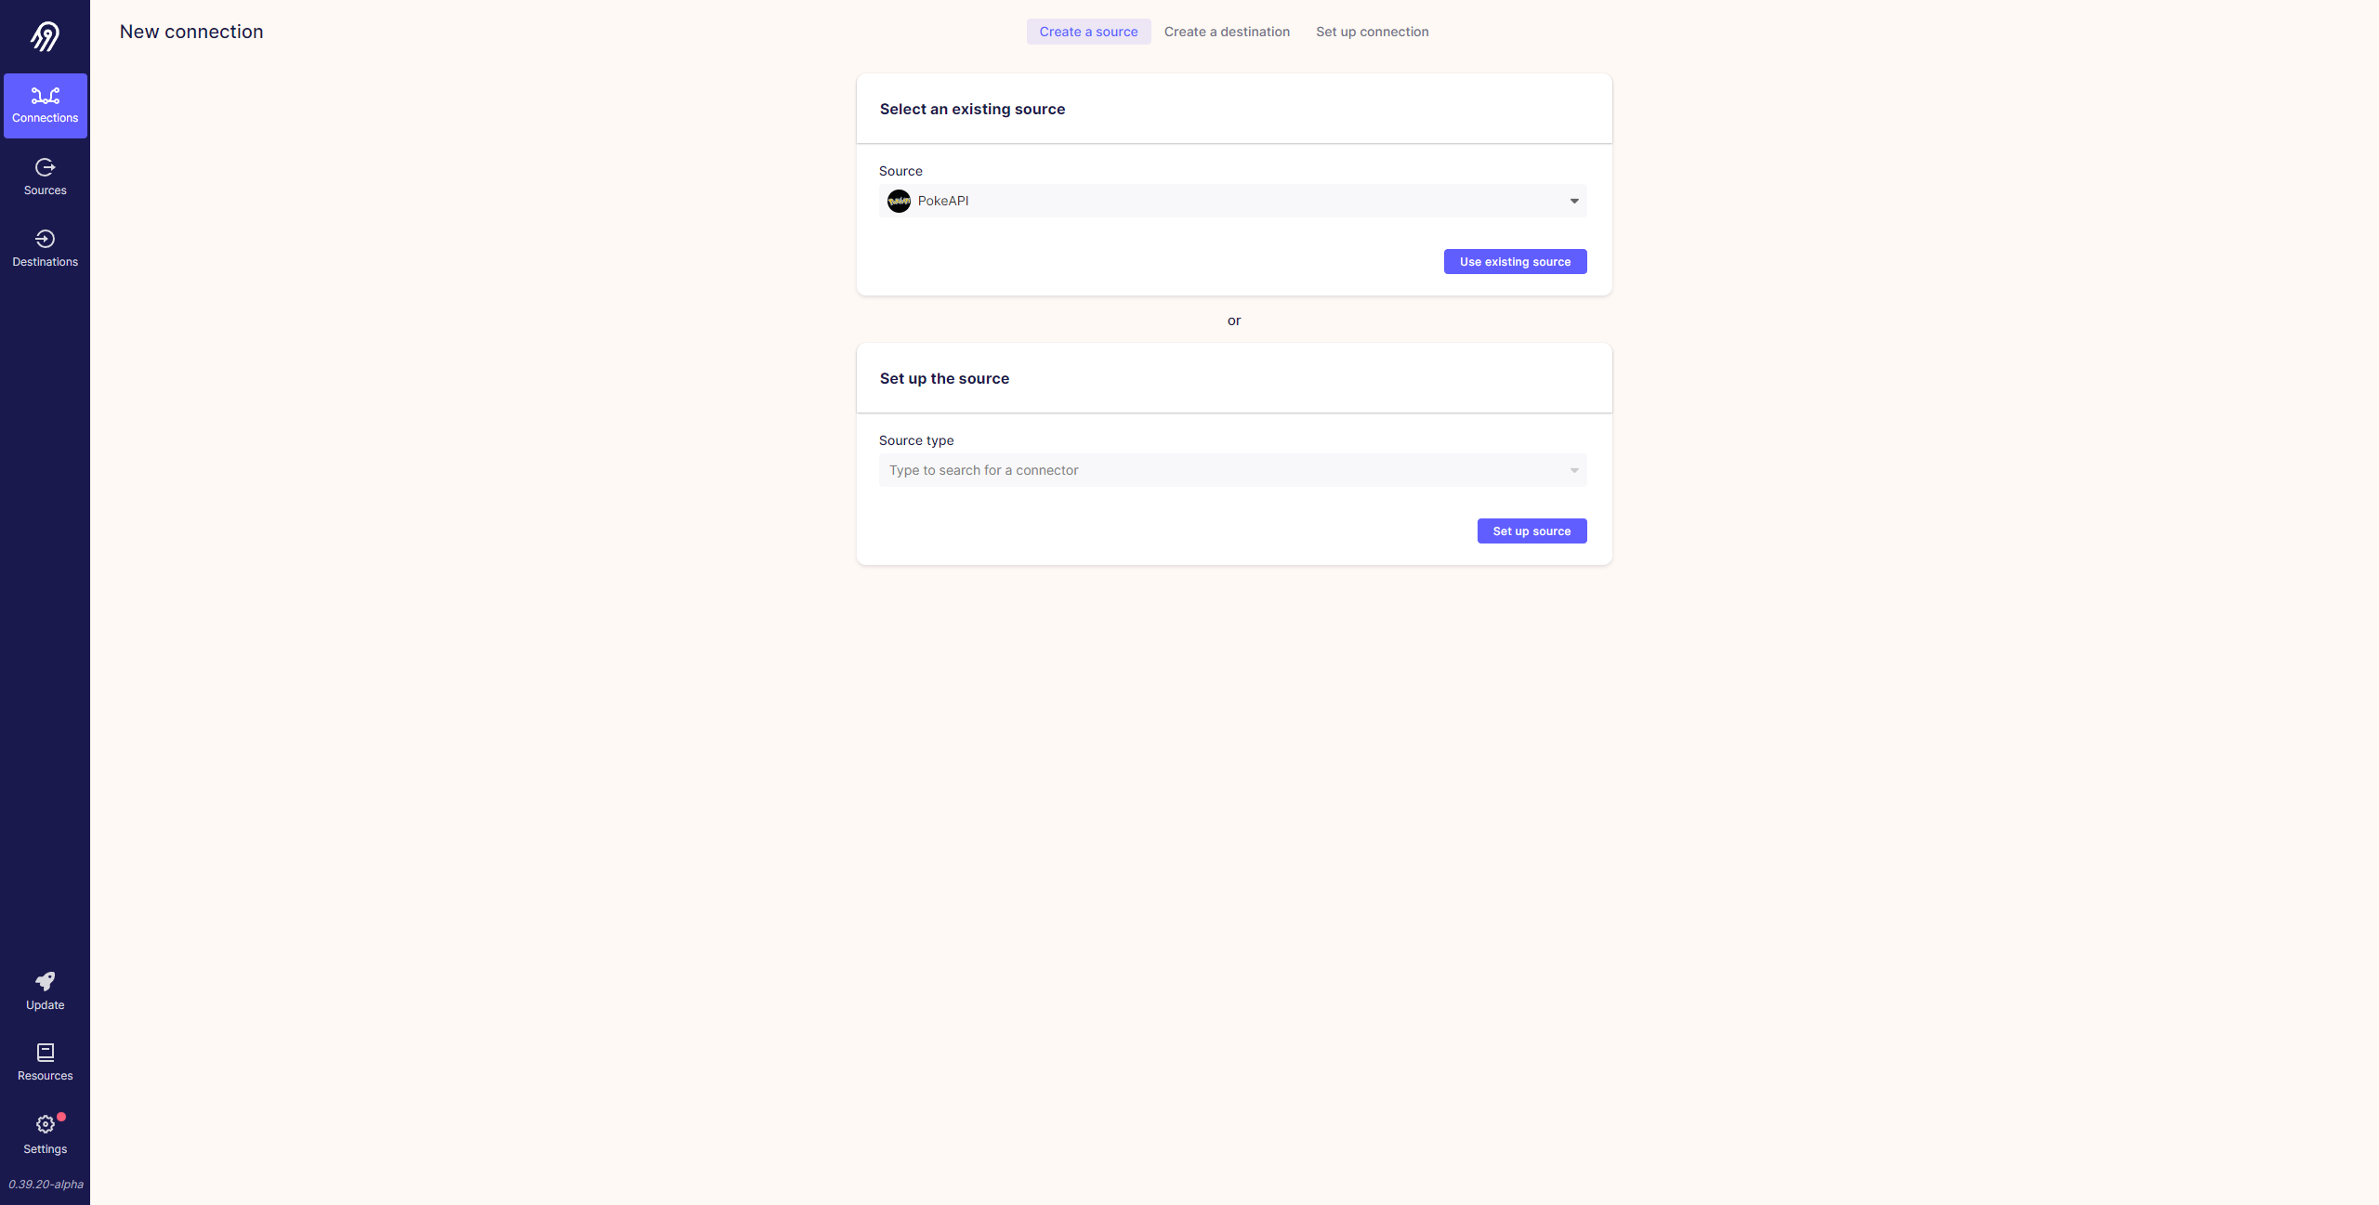This screenshot has width=2379, height=1205.
Task: Open the Source type dropdown arrow
Action: pos(1574,470)
